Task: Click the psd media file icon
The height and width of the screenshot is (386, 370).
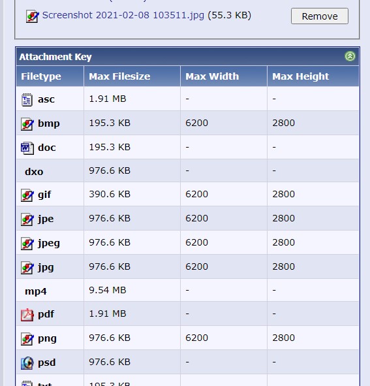Action: pos(27,363)
